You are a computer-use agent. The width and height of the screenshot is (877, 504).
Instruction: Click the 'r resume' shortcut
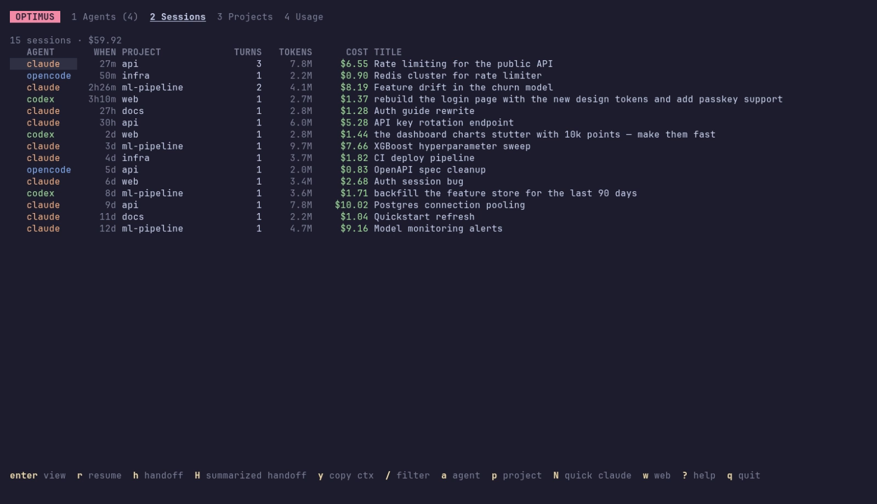99,476
